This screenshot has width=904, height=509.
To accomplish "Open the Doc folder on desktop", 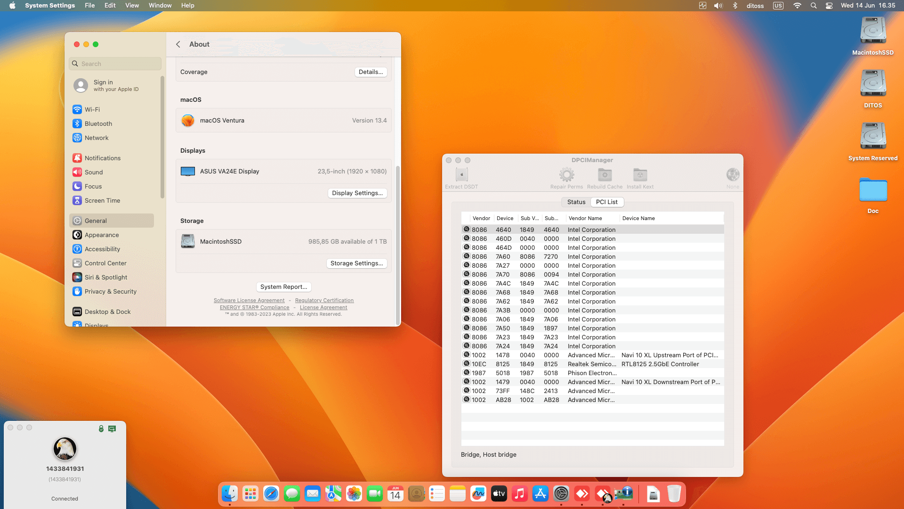I will click(873, 195).
